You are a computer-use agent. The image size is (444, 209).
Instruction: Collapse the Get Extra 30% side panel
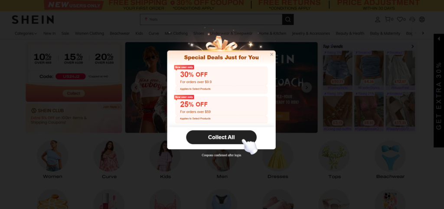coord(439,39)
